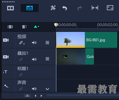
Task: Toggle ripple editing link on 标题1 track
Action: [21, 75]
